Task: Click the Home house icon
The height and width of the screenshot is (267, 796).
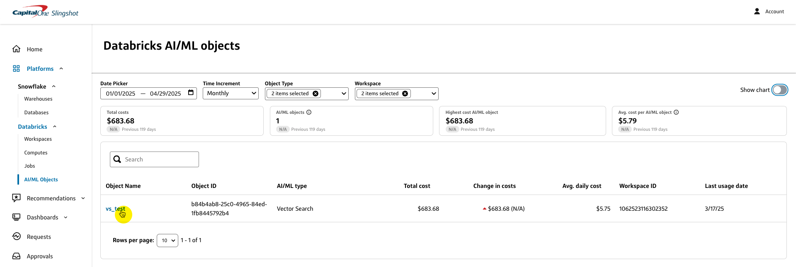Action: 17,49
